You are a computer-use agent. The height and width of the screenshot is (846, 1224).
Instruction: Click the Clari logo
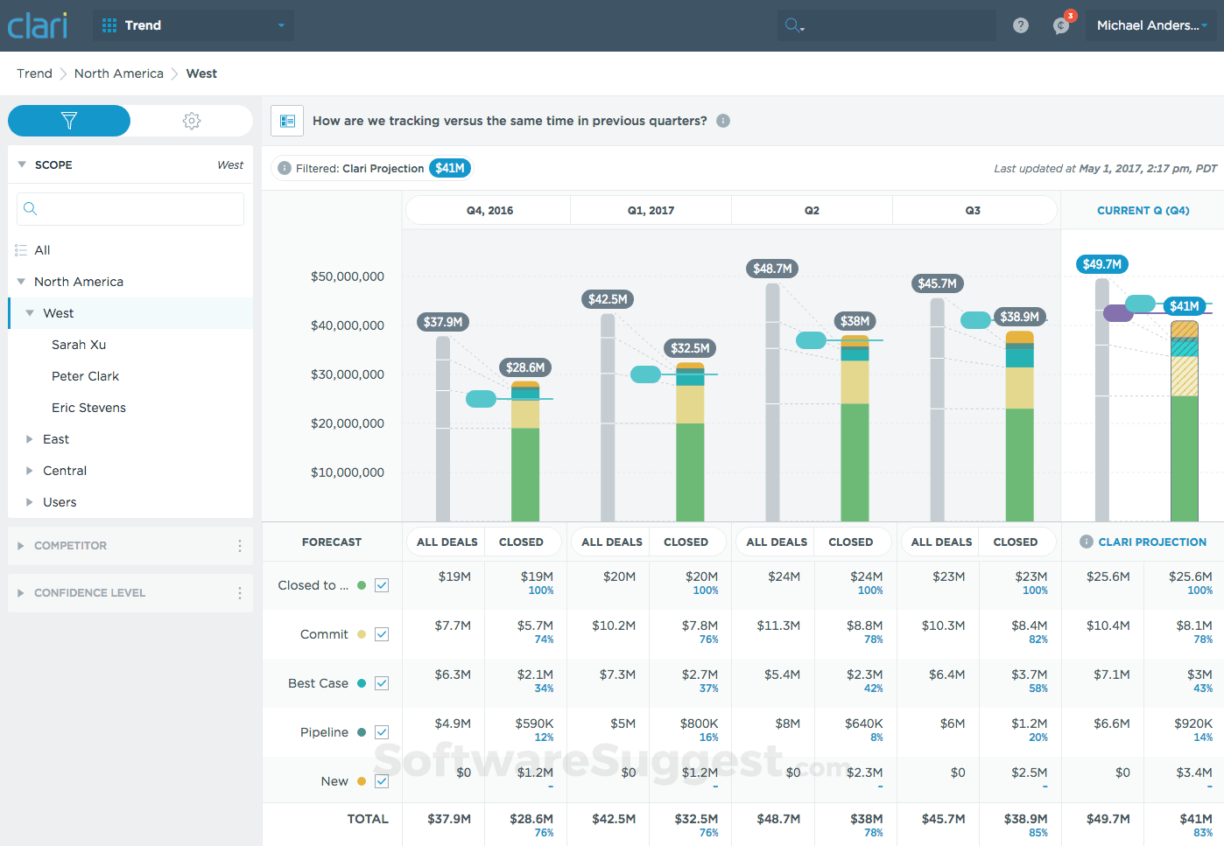[37, 24]
